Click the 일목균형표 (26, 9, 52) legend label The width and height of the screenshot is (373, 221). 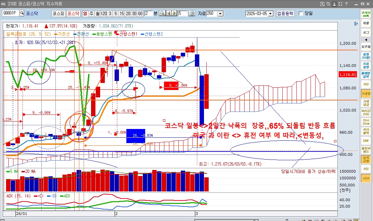[29, 34]
